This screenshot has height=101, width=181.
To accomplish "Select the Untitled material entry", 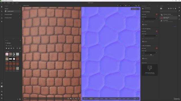I will [13, 11].
